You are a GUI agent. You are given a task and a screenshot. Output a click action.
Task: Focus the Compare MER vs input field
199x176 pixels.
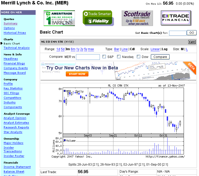(x=88, y=57)
